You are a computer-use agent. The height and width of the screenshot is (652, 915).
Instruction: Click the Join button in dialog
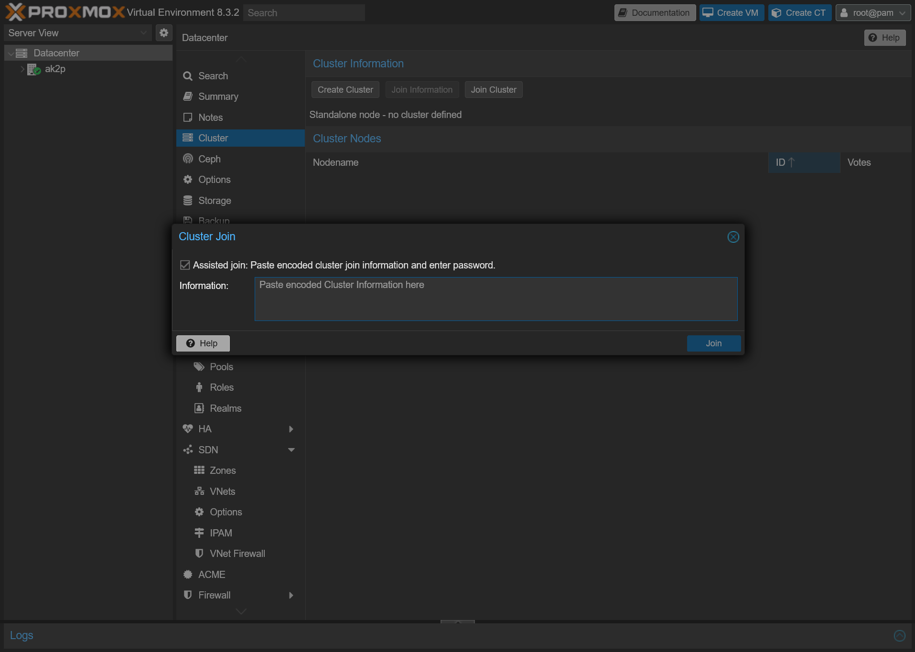coord(714,343)
